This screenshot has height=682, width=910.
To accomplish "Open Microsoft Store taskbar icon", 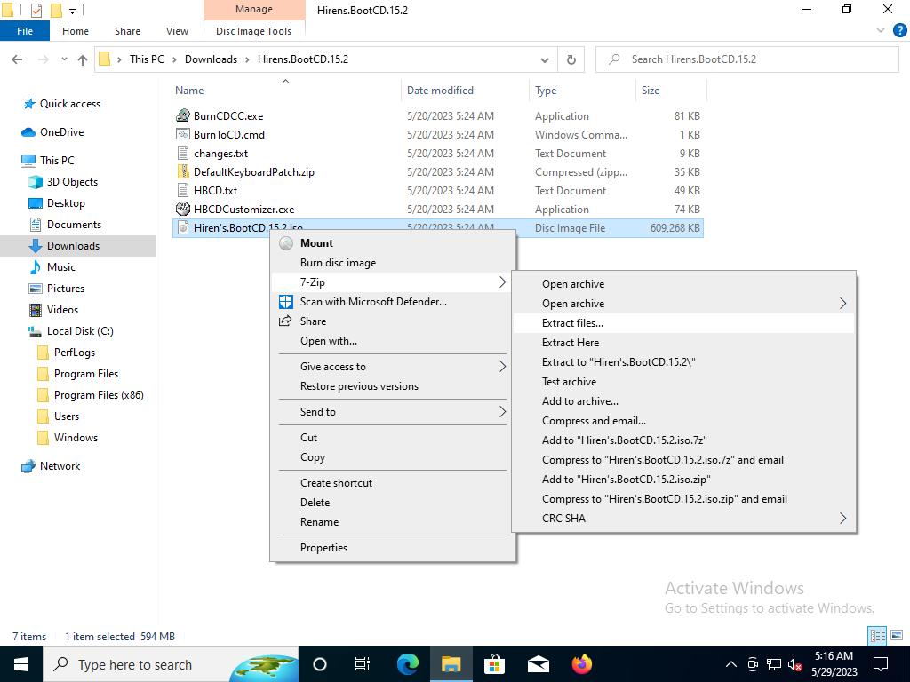I will 494,664.
